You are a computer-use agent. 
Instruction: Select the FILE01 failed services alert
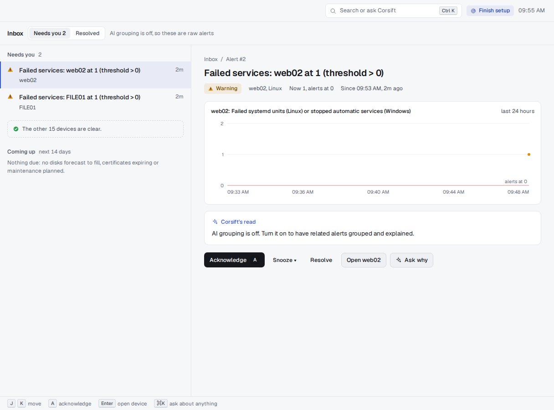[x=96, y=102]
